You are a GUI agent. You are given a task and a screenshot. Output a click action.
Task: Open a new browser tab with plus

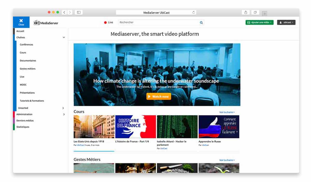pos(264,13)
